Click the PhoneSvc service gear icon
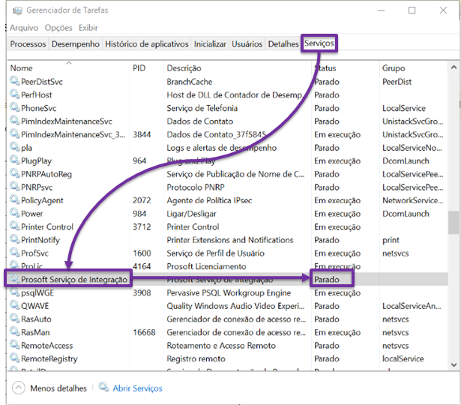461x405 pixels. pyautogui.click(x=14, y=107)
